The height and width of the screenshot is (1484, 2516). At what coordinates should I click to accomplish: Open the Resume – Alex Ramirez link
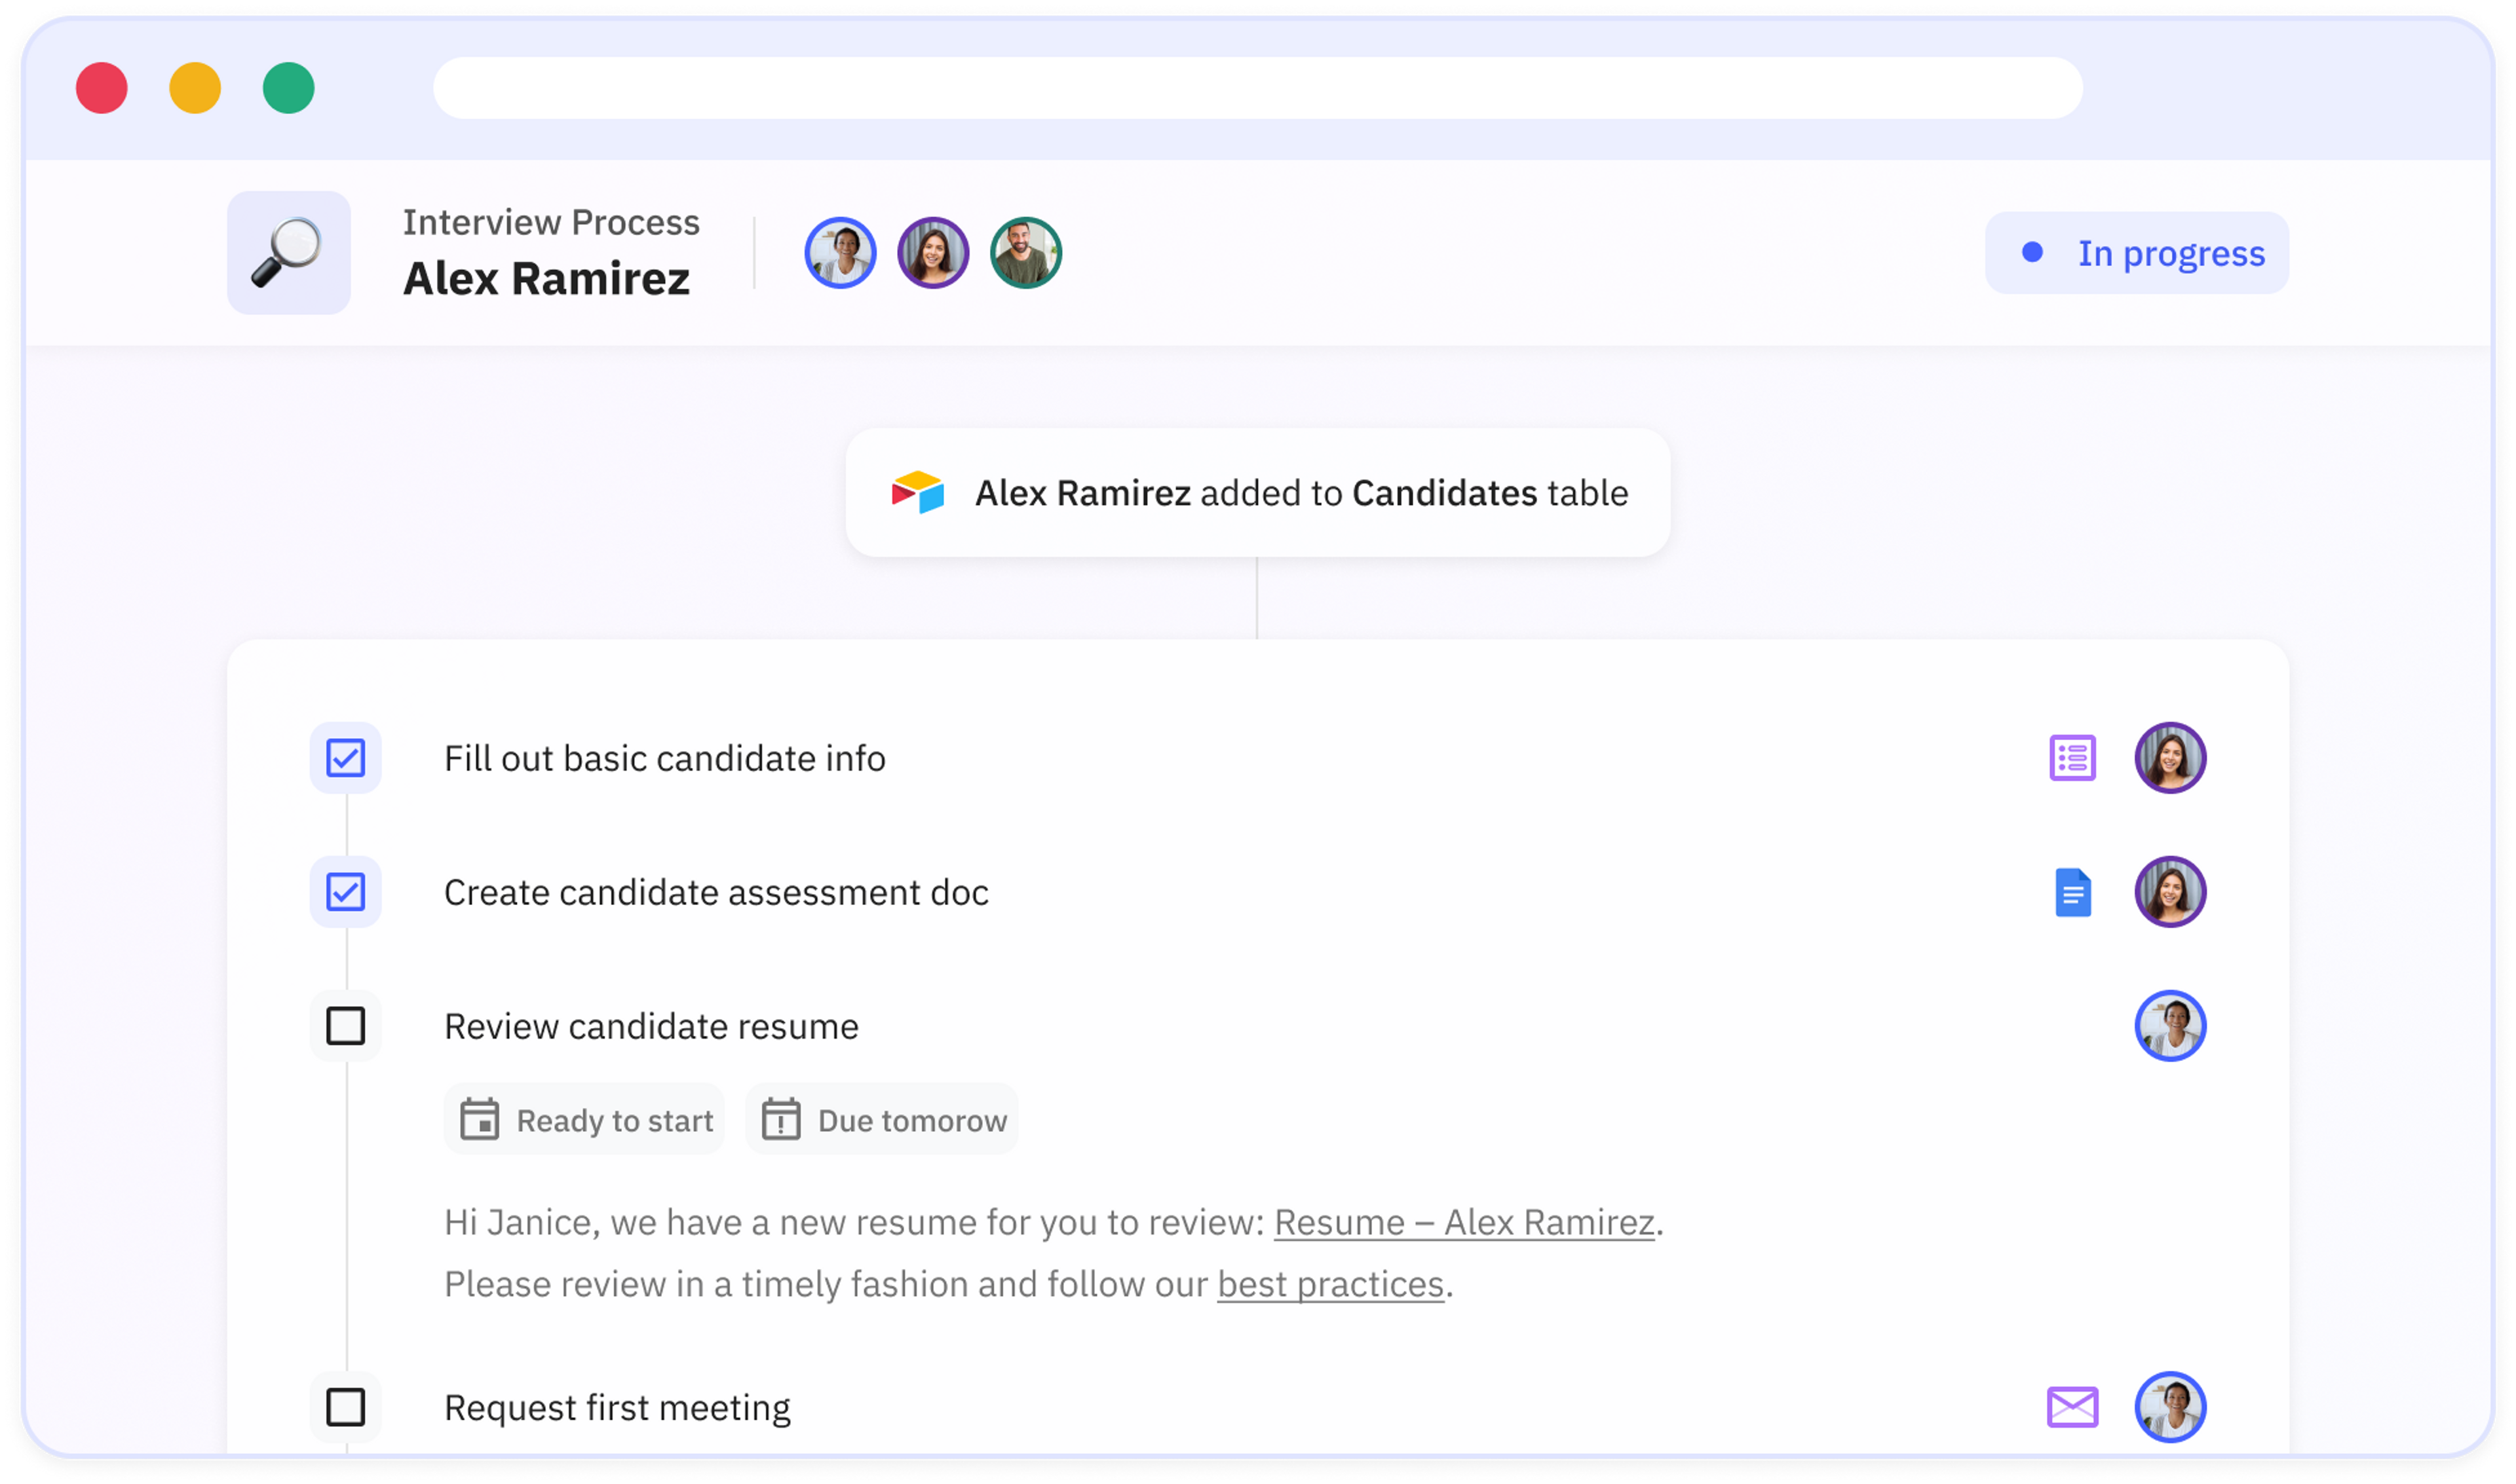pos(1462,1222)
